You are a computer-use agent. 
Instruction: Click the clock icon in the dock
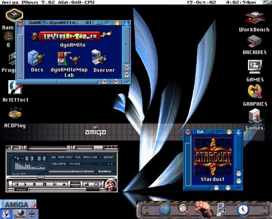tap(243, 209)
